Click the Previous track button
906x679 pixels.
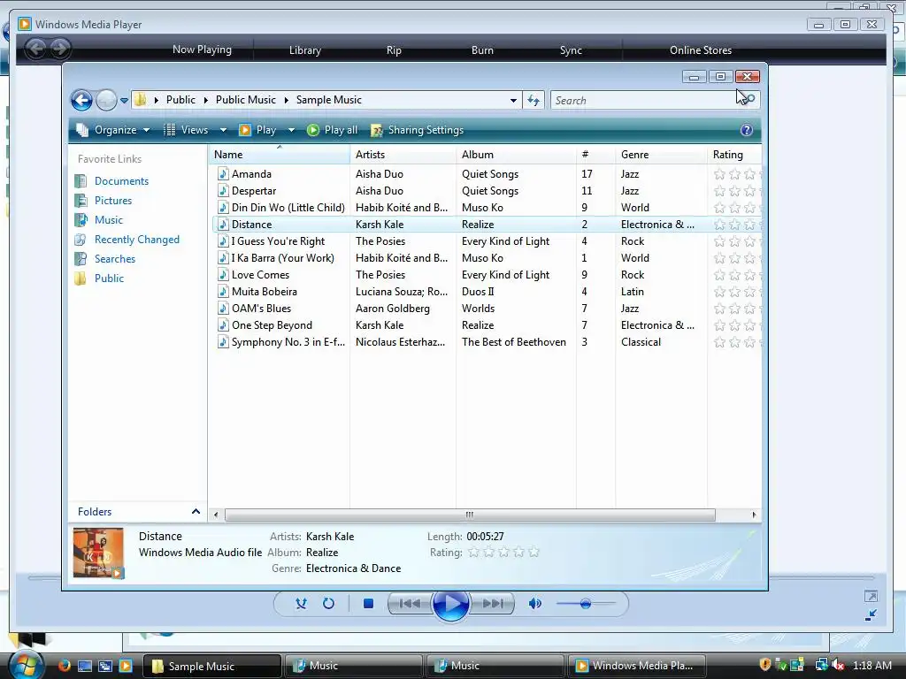click(410, 604)
